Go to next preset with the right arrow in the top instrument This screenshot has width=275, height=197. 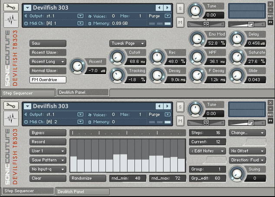click(167, 8)
